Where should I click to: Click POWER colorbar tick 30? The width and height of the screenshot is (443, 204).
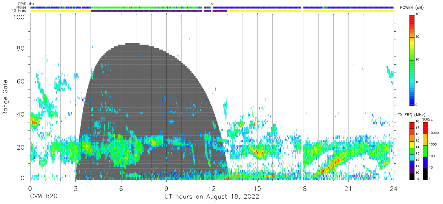(418, 37)
